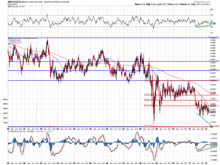
Task: Click the 0.032 price axis label
Action: [213, 99]
